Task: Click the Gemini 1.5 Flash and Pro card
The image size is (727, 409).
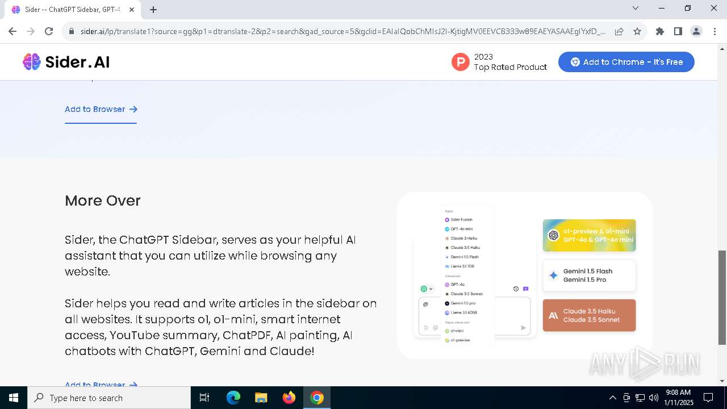Action: [x=589, y=276]
